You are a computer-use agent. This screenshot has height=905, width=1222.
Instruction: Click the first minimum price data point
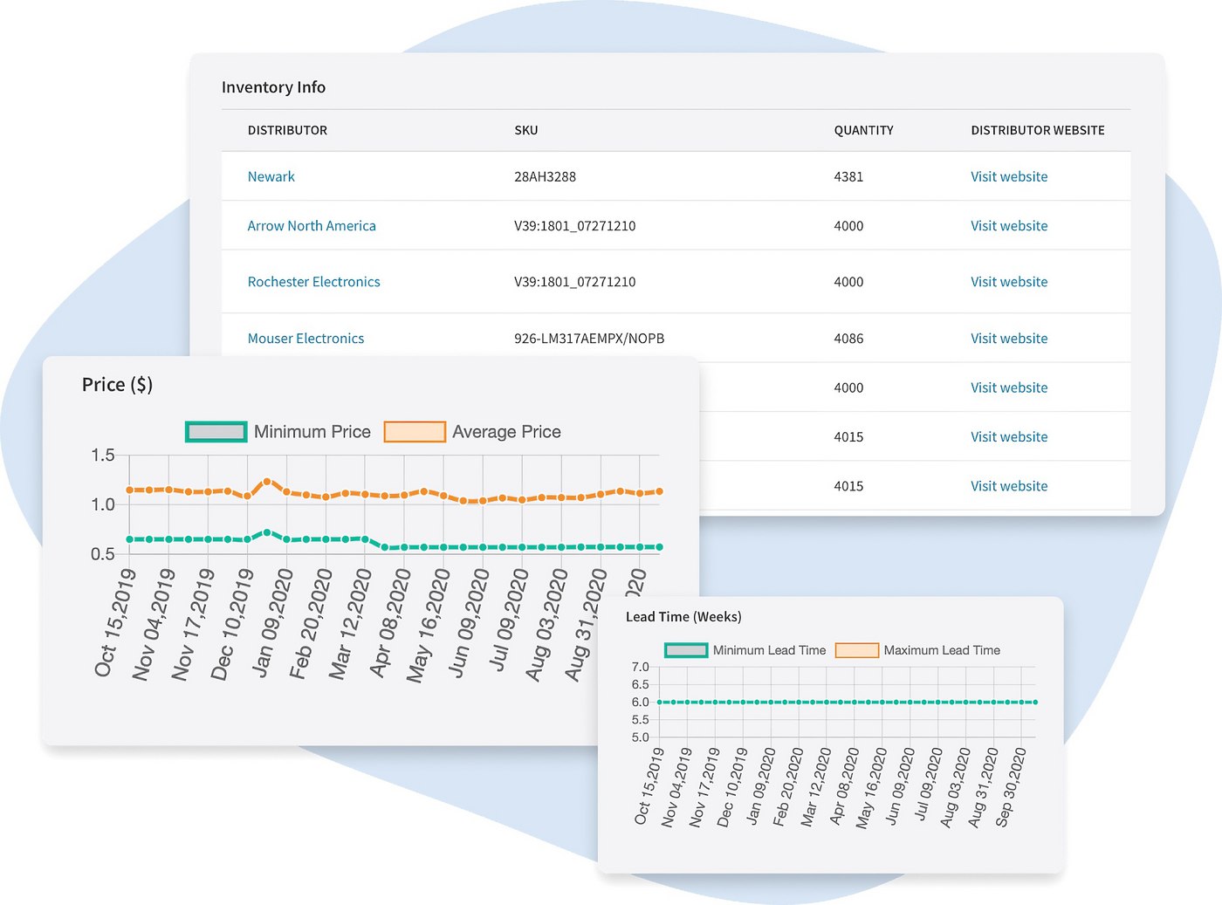click(x=130, y=539)
